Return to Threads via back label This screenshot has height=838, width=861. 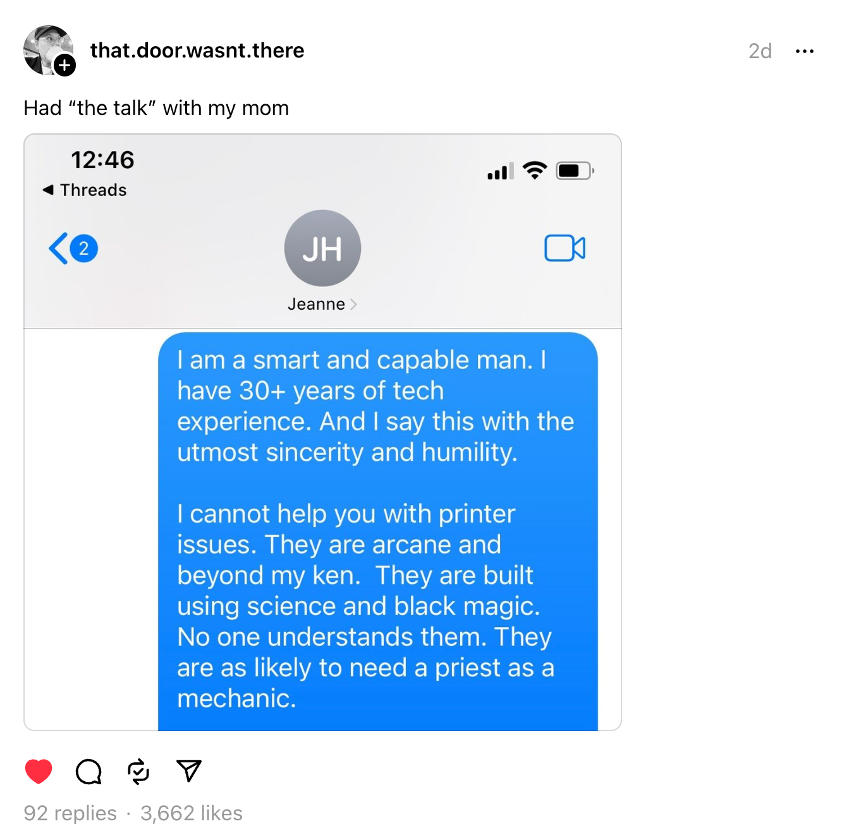pos(85,190)
